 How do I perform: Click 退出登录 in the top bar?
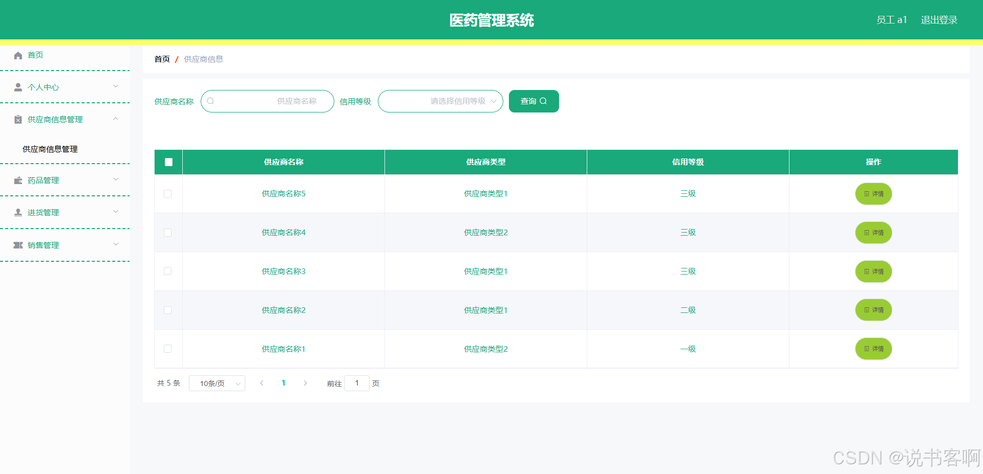[x=938, y=20]
